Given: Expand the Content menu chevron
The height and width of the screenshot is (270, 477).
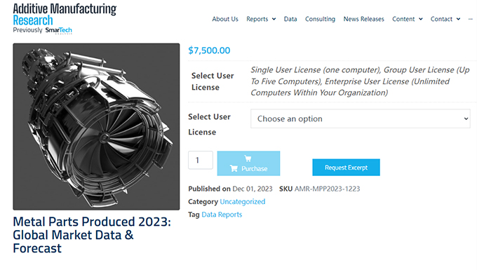Looking at the screenshot, I should (421, 19).
